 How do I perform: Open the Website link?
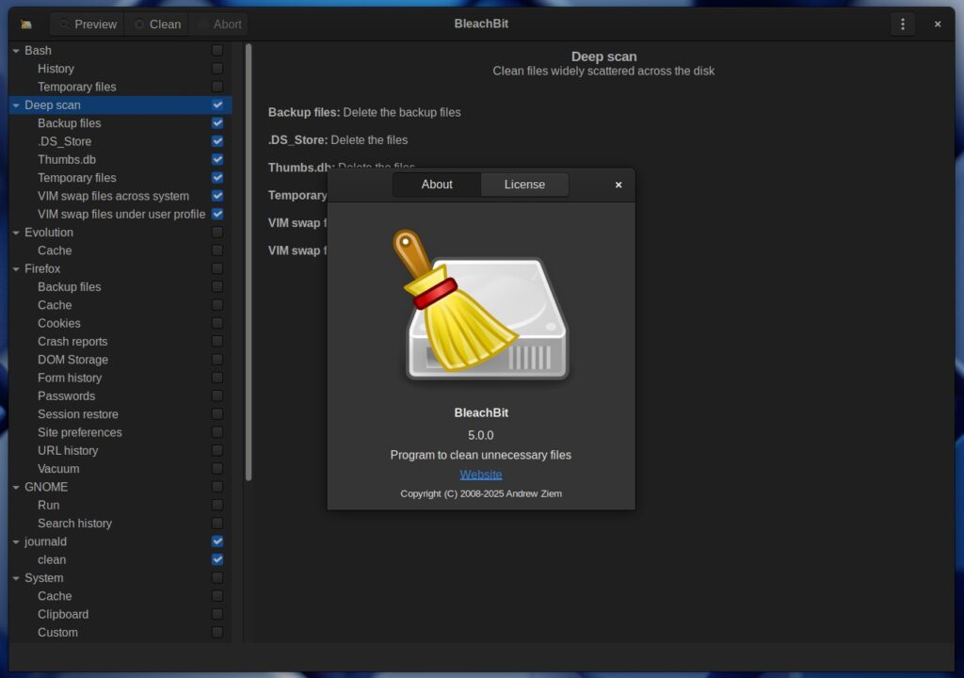481,474
